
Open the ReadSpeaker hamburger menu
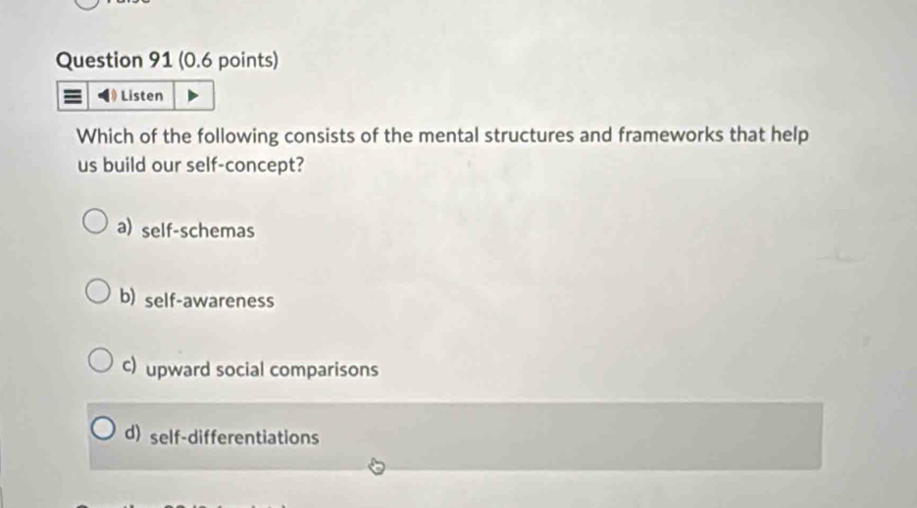click(73, 96)
